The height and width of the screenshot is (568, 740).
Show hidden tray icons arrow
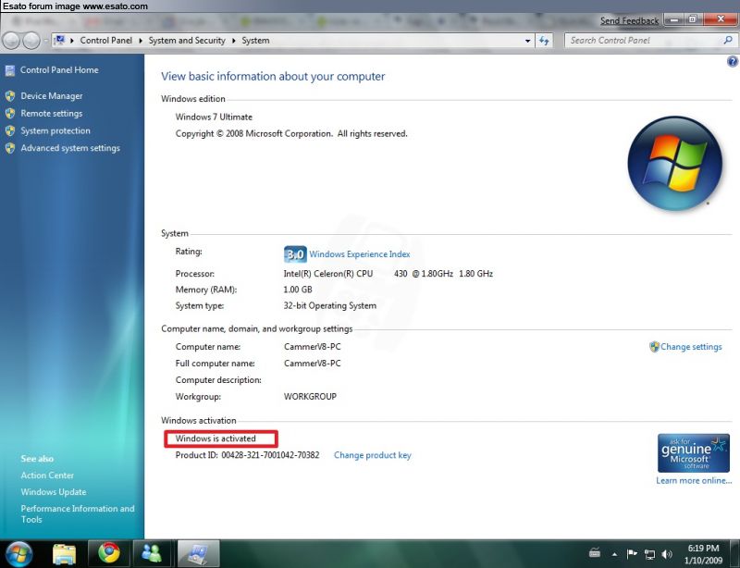(614, 554)
